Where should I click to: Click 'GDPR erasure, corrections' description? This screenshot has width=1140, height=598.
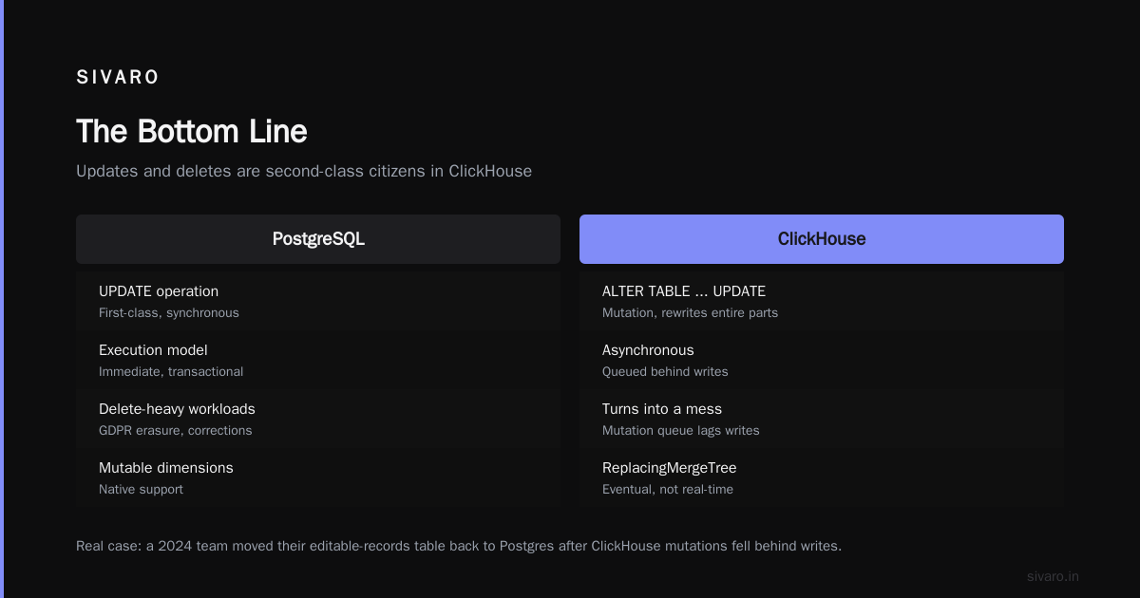176,430
